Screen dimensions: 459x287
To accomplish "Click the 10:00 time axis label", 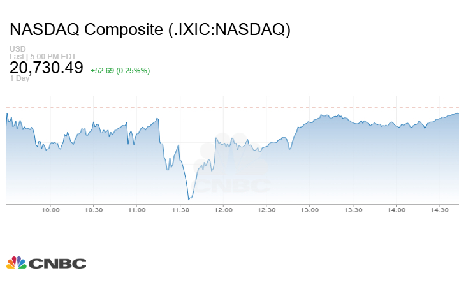I will [x=50, y=209].
